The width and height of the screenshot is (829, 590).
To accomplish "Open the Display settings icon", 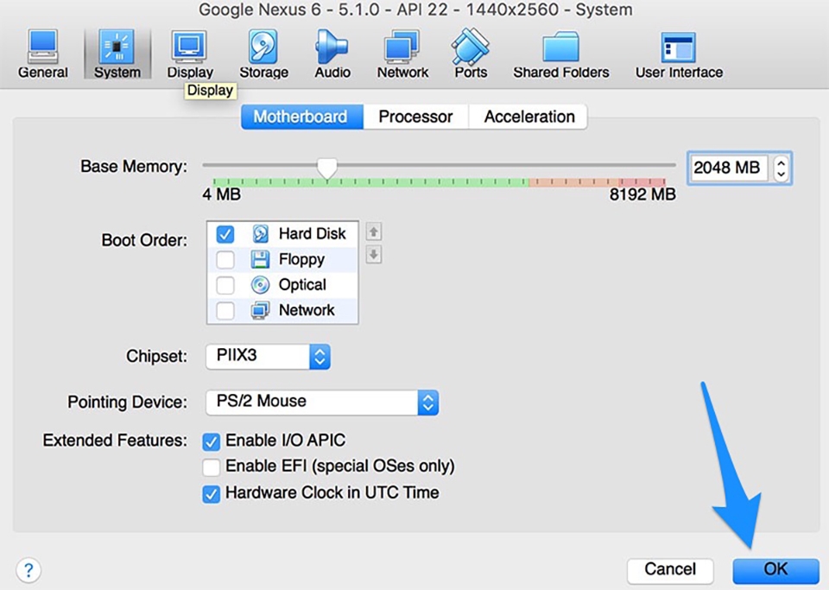I will (189, 54).
